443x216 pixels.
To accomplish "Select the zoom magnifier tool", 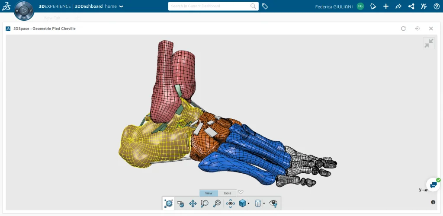I will (x=205, y=203).
